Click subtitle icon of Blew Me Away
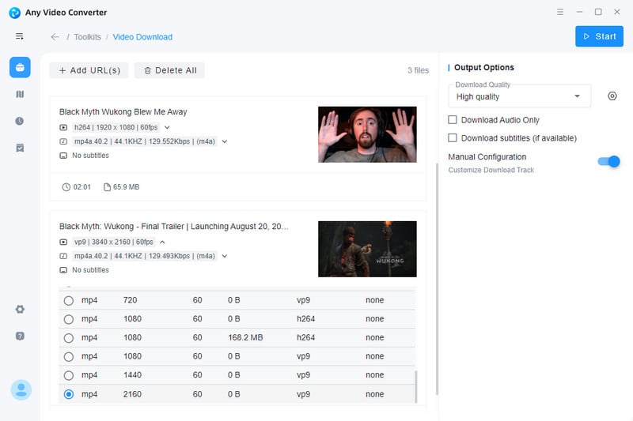Image resolution: width=633 pixels, height=421 pixels. [x=63, y=156]
